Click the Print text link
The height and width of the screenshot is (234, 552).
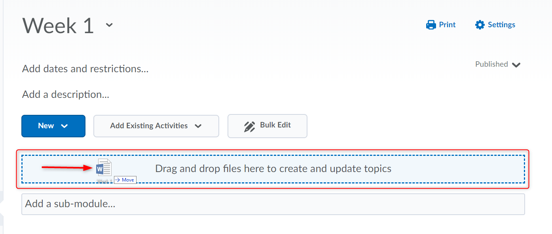click(447, 25)
